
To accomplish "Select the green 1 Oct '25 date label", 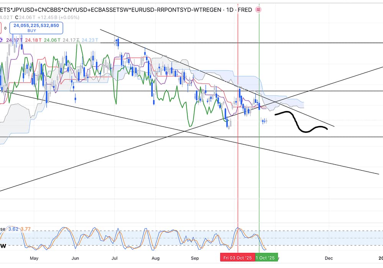I will coord(265,258).
